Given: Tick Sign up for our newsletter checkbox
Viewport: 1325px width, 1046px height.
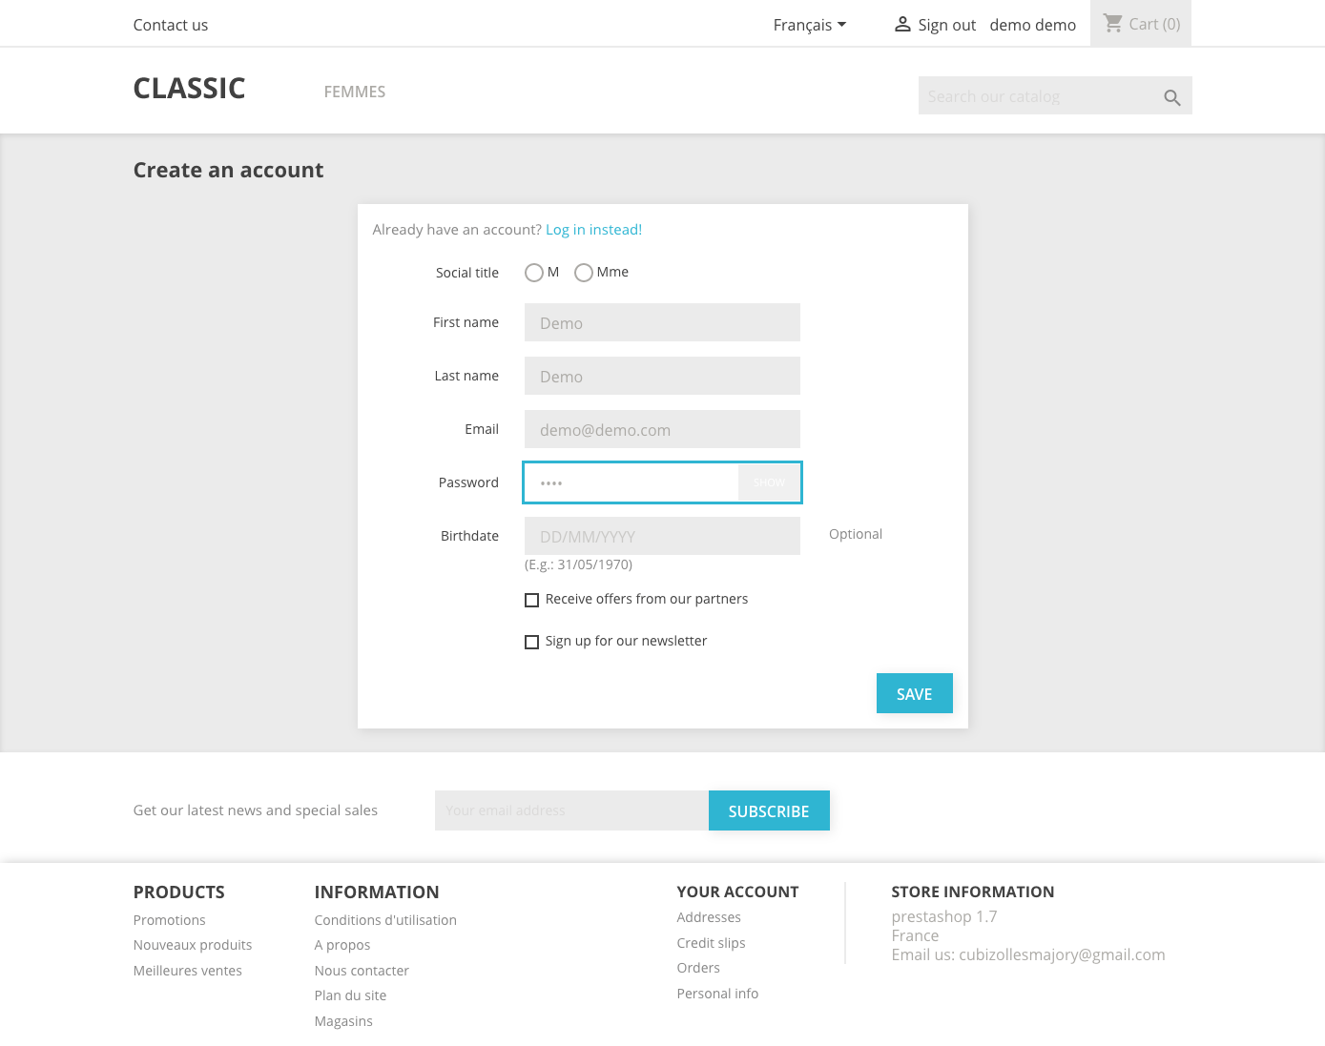Looking at the screenshot, I should (x=532, y=642).
